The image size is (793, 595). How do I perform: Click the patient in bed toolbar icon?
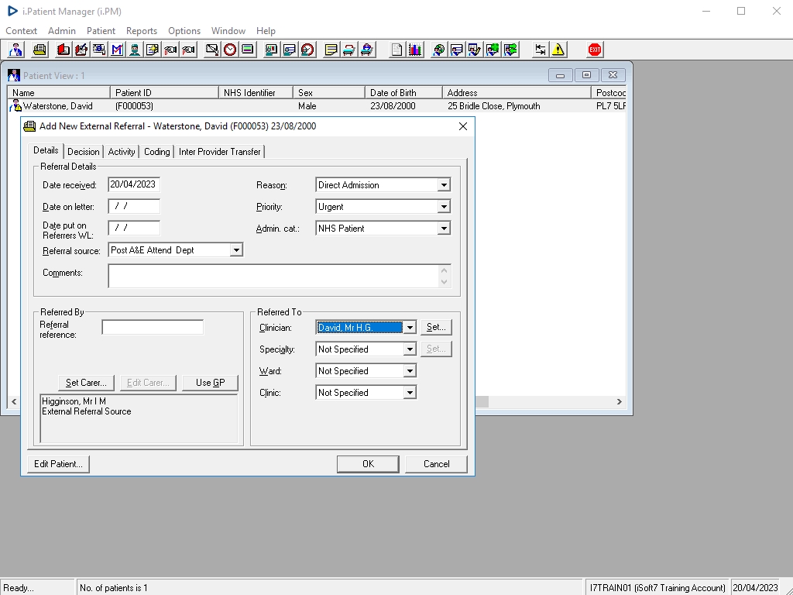click(x=366, y=50)
